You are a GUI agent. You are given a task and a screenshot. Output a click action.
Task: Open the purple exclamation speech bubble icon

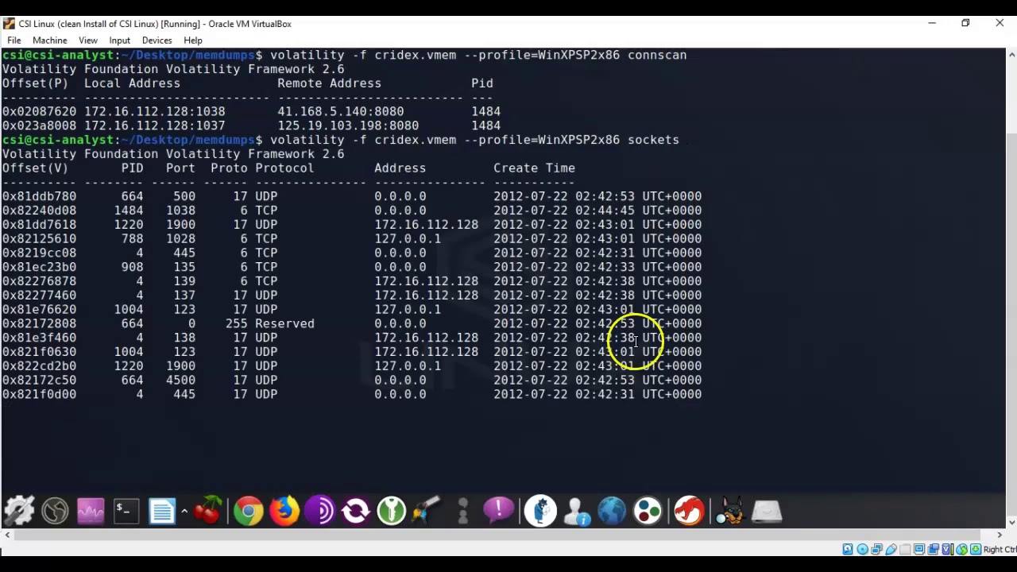pos(498,509)
